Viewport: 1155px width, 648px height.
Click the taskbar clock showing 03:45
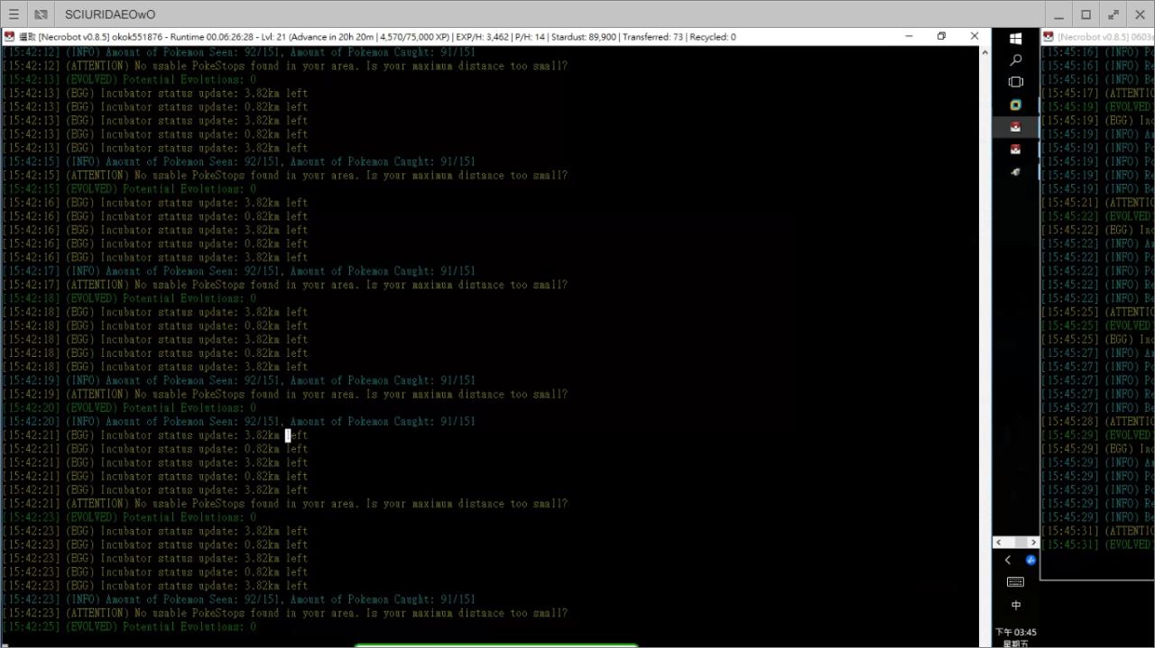1015,636
